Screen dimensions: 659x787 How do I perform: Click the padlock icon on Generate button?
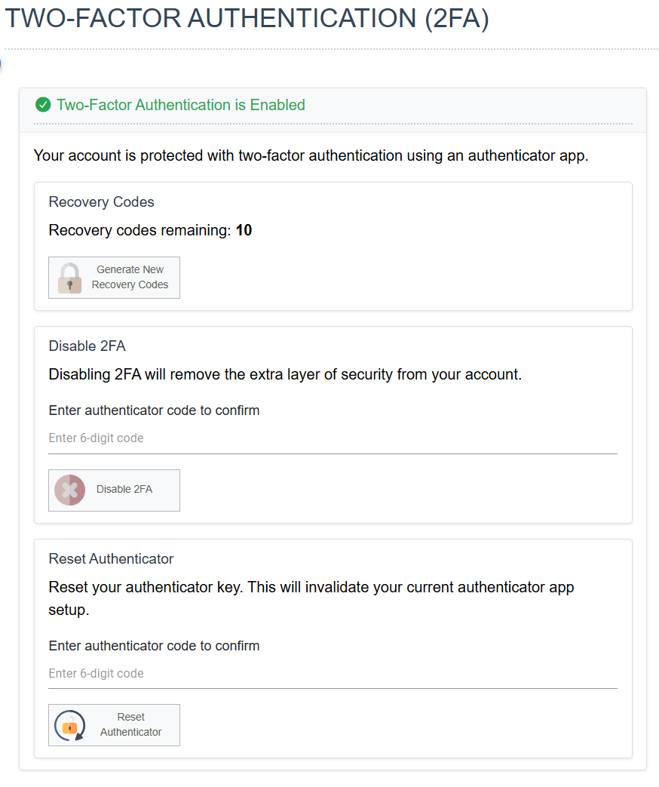(69, 278)
